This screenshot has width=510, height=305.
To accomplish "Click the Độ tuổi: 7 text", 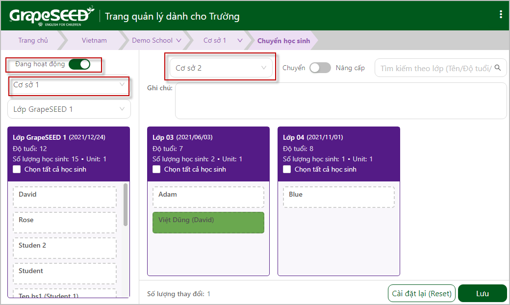I will [x=168, y=149].
